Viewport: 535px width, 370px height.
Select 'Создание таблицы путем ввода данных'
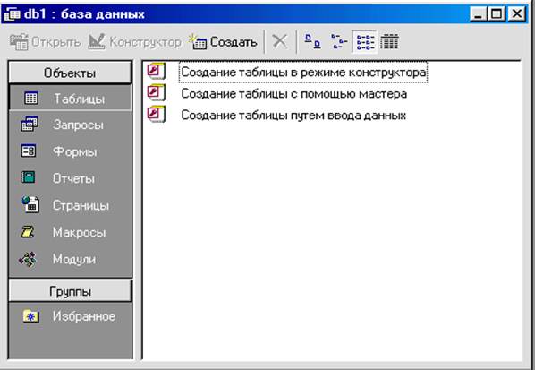(x=293, y=116)
